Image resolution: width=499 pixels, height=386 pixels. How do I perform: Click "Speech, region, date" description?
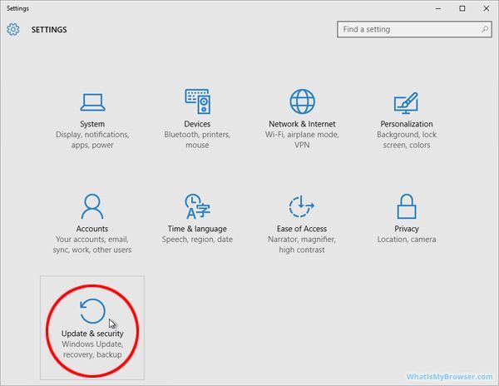[x=197, y=240]
